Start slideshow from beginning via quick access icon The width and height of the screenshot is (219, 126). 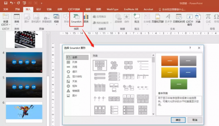[25, 3]
